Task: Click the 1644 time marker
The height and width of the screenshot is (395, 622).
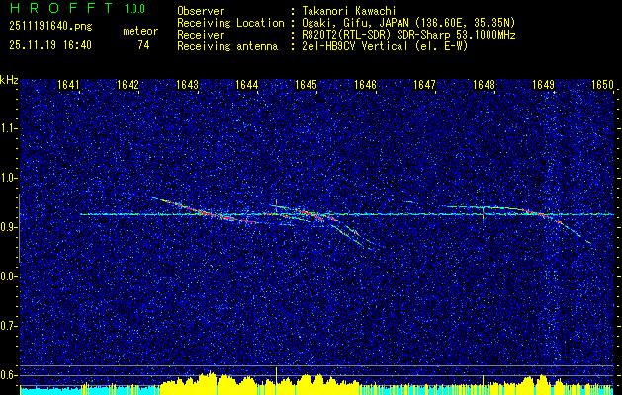Action: (247, 85)
